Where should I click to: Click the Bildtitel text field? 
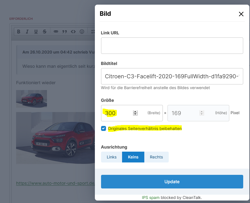(172, 76)
